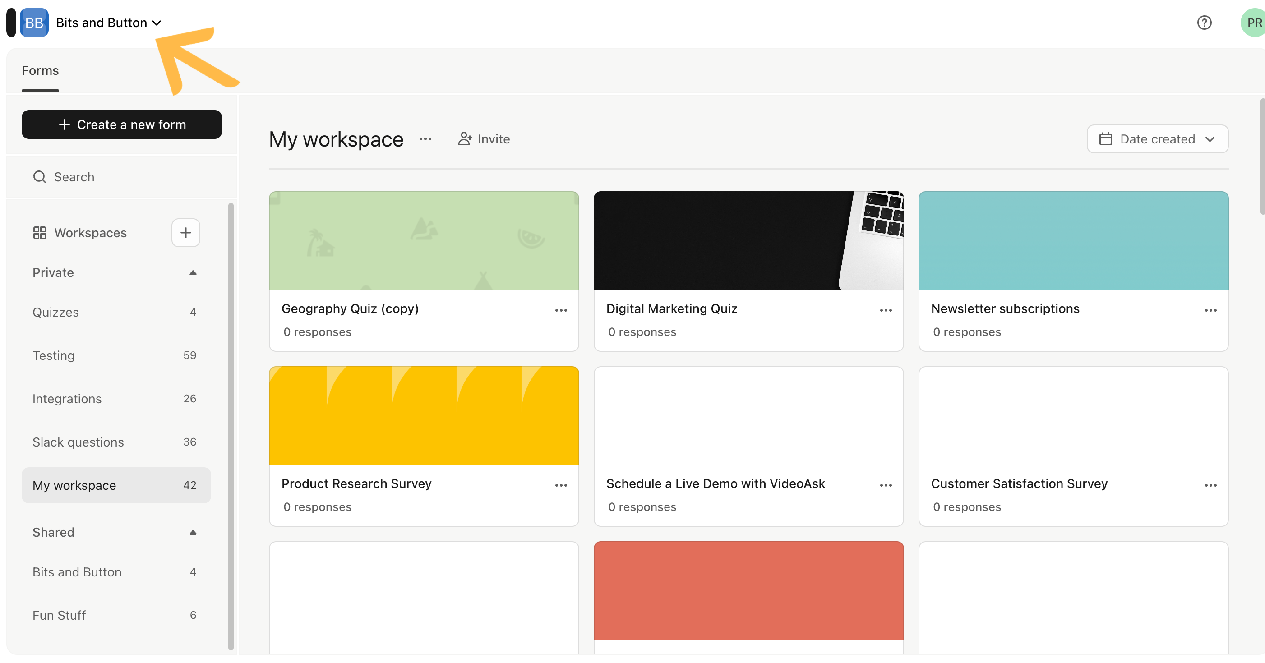Open the help question mark icon
The image size is (1265, 663).
pos(1204,23)
